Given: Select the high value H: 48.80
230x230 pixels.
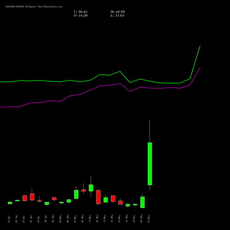Looking at the screenshot, I should click(x=117, y=12).
